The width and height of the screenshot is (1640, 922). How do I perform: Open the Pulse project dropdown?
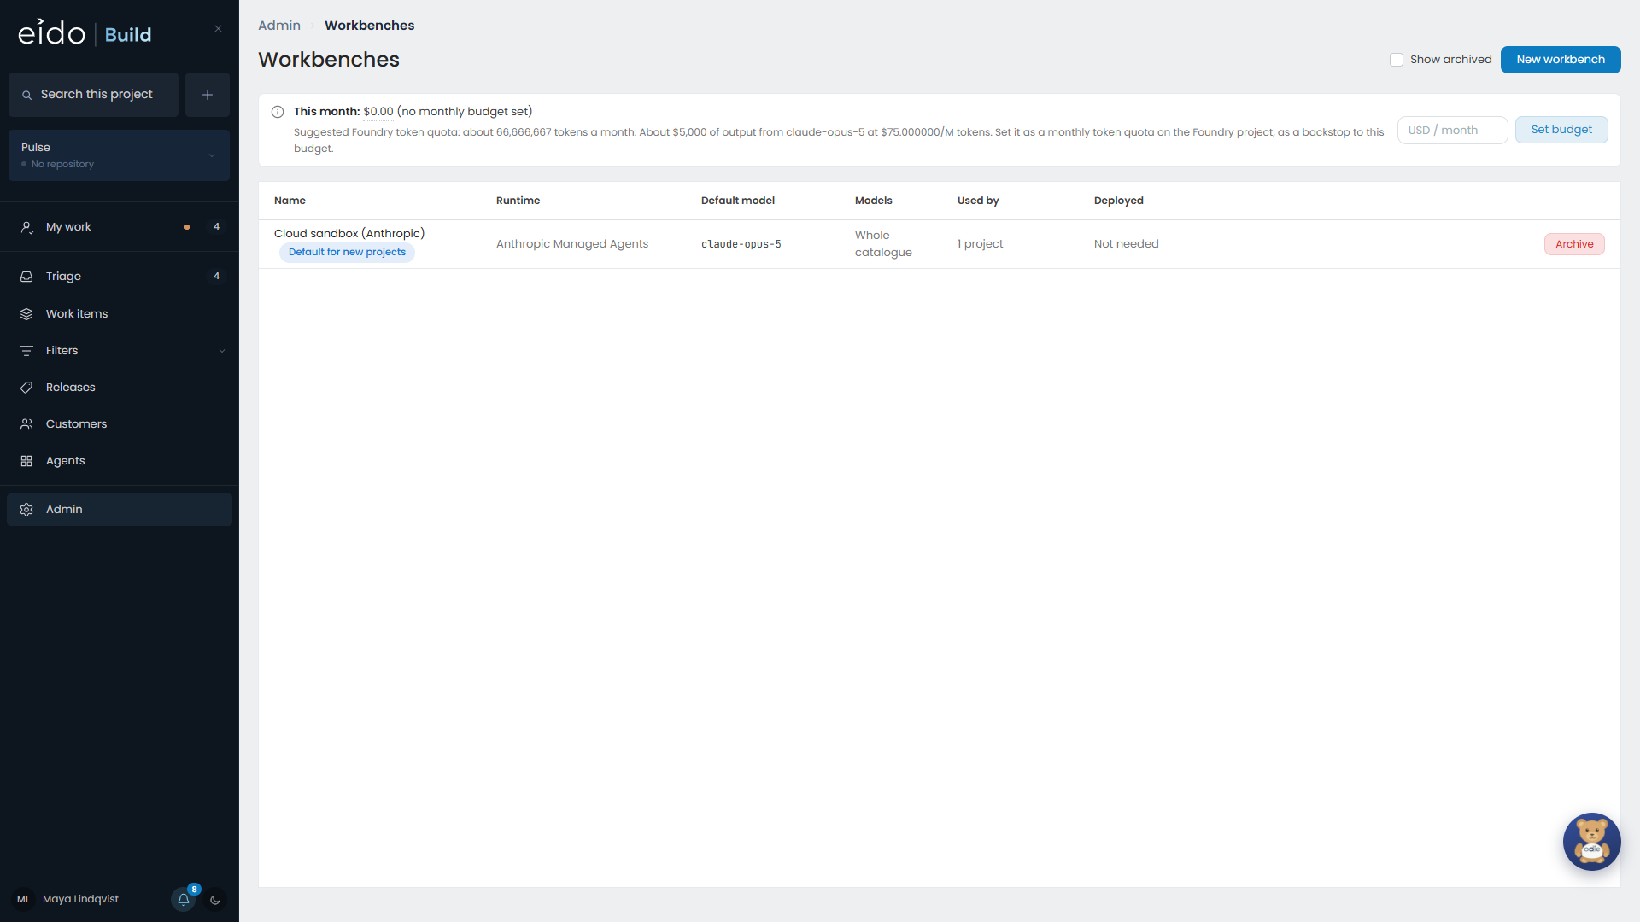(x=119, y=155)
